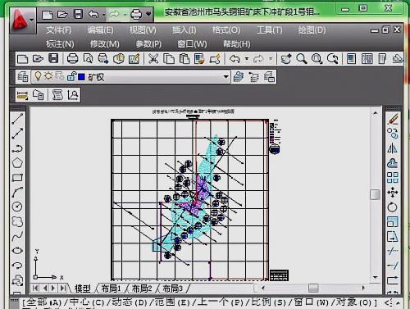410x309 pixels.
Task: Toggle the layer lock padlock icon
Action: coord(72,77)
